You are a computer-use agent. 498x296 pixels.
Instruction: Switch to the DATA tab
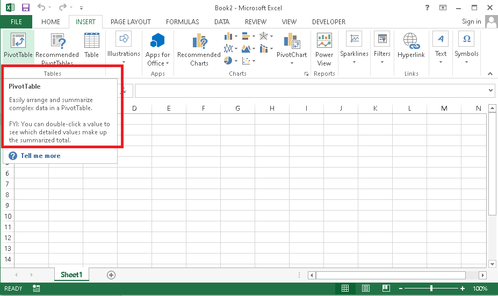point(222,21)
